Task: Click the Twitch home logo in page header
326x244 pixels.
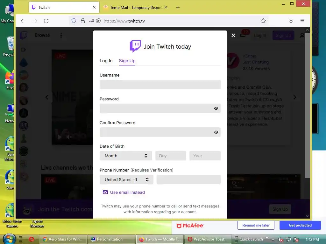Action: coord(24,35)
